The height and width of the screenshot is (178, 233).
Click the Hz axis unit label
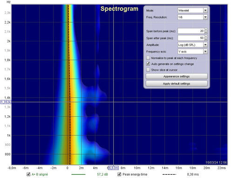tap(8, 2)
